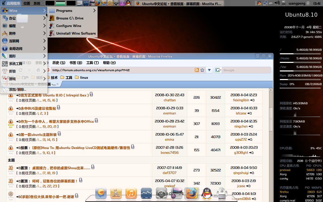Image resolution: width=323 pixels, height=202 pixels.
Task: Expand the 全局访问 submenu
Action: (24, 48)
